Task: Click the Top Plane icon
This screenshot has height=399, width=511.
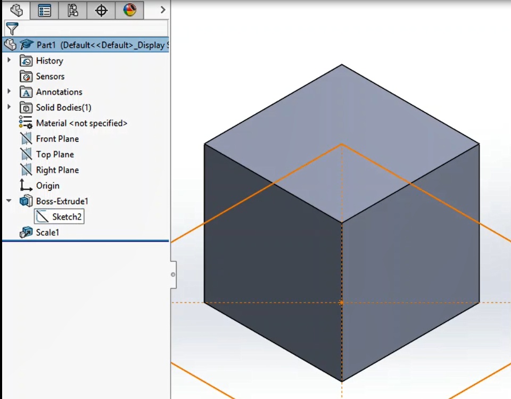Action: 26,154
